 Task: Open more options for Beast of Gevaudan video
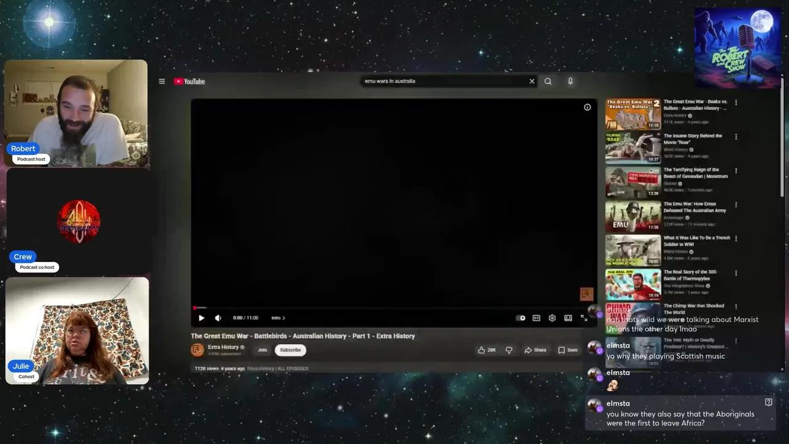[735, 171]
